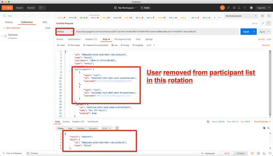273x156 pixels.
Task: Click the Send button
Action: coord(246,32)
